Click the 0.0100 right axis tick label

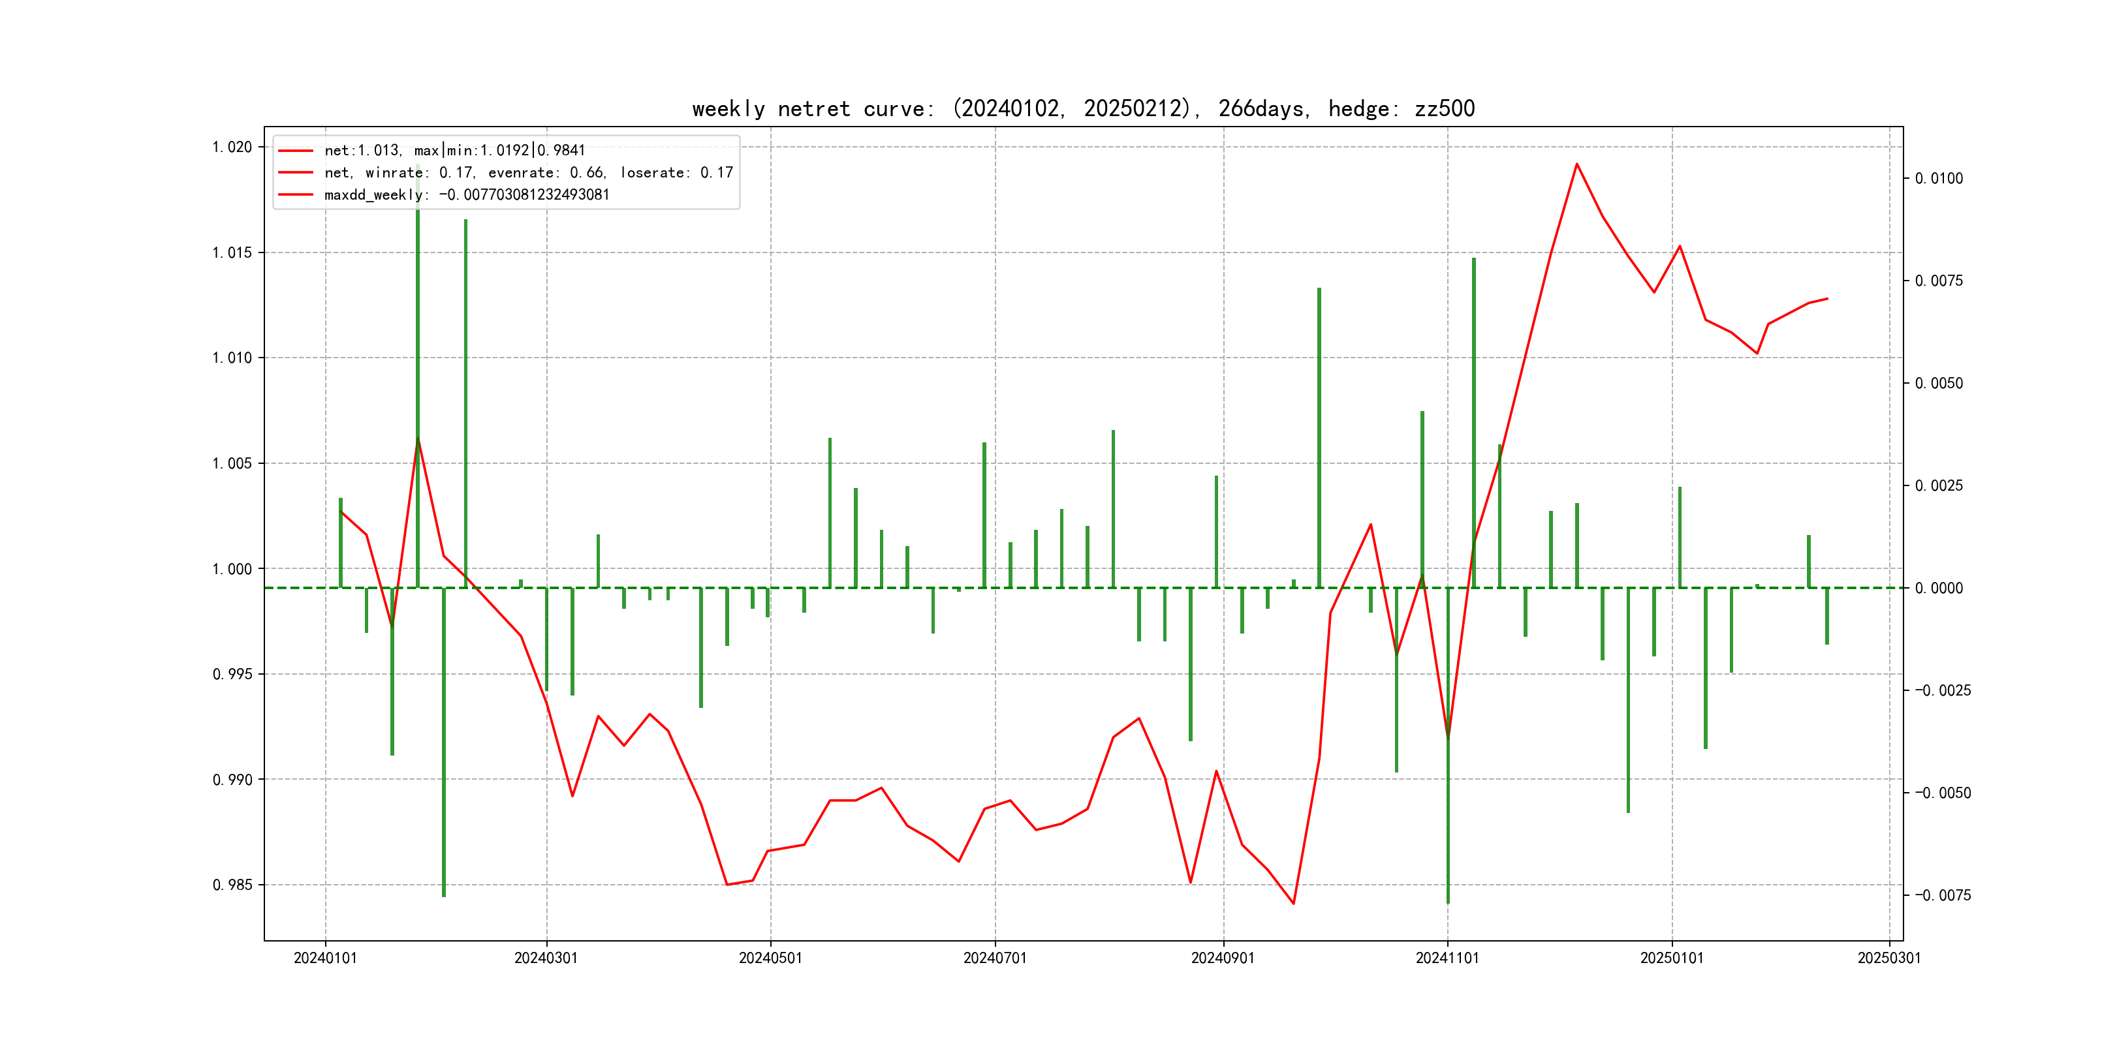point(1939,178)
